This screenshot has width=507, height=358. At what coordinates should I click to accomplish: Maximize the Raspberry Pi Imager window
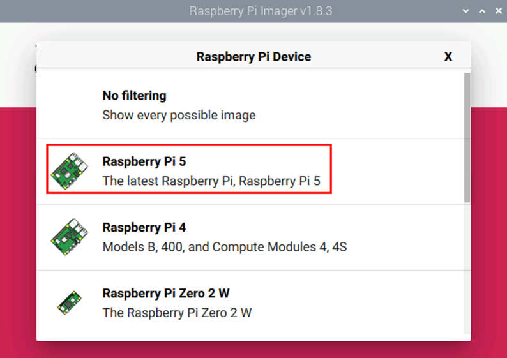[x=482, y=11]
